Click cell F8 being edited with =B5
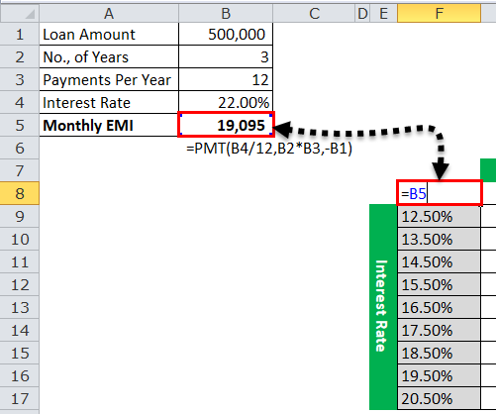Screen dimensions: 496x414 pos(440,193)
